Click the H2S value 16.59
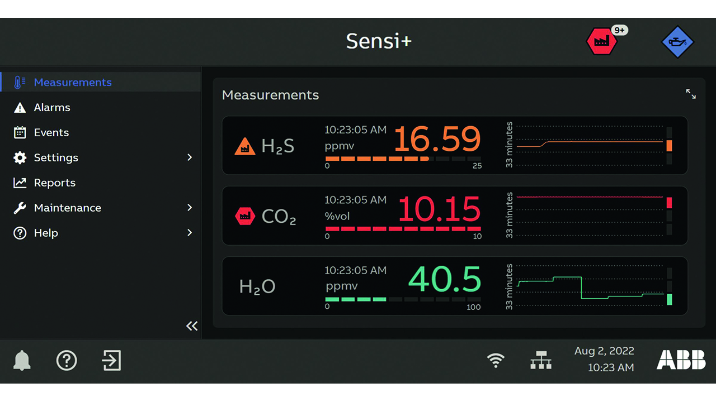This screenshot has height=402, width=716. click(437, 139)
